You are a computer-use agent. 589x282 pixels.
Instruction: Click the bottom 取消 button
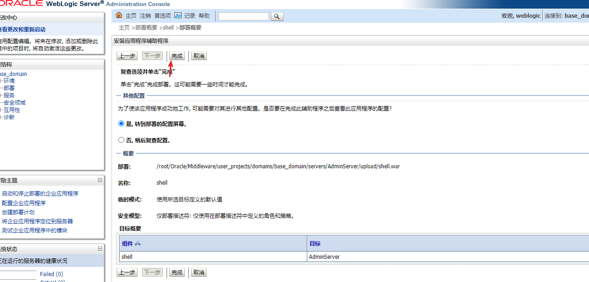pos(199,272)
